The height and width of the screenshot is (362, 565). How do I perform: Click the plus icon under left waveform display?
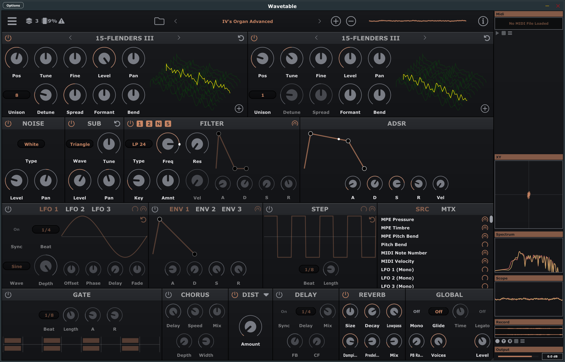point(239,109)
